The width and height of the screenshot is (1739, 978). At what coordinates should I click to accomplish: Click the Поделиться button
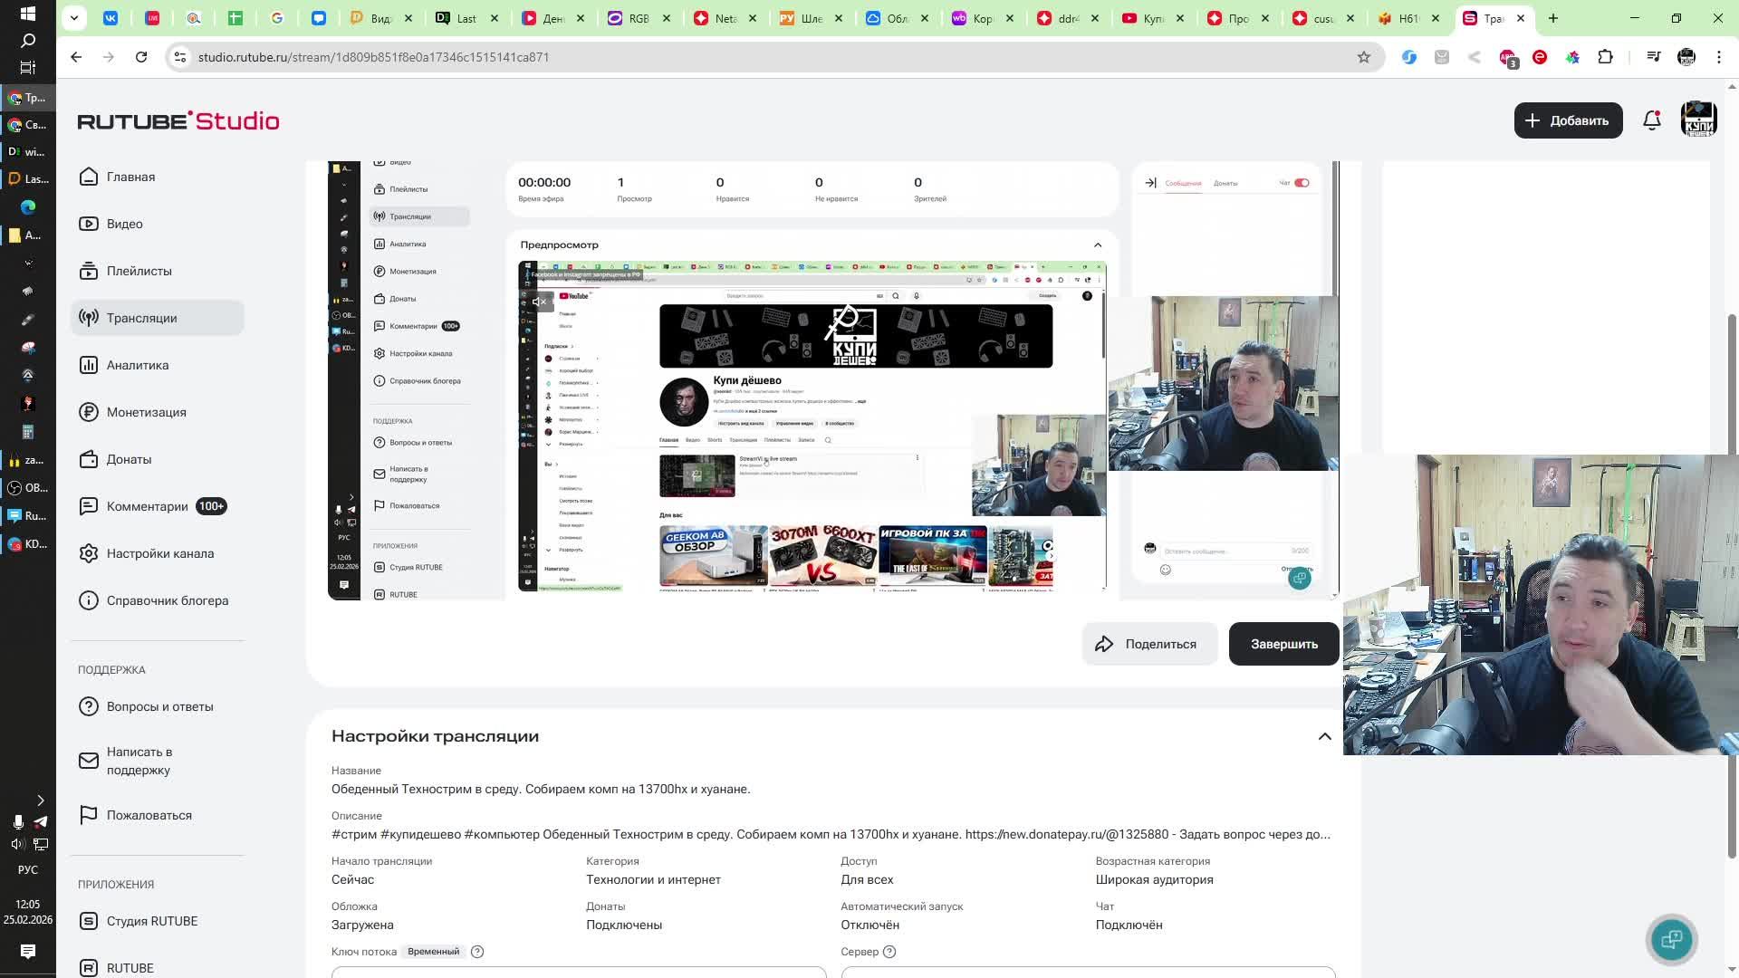click(x=1149, y=644)
